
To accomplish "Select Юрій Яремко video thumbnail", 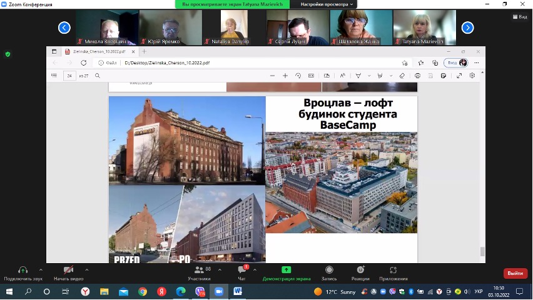I will tap(171, 27).
